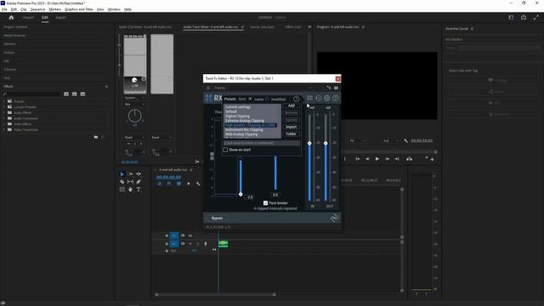Click the Voice-over record microphone on A1

pyautogui.click(x=206, y=244)
